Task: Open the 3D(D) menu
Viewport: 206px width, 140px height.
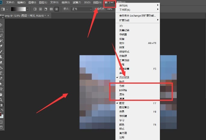Action: click(87, 2)
